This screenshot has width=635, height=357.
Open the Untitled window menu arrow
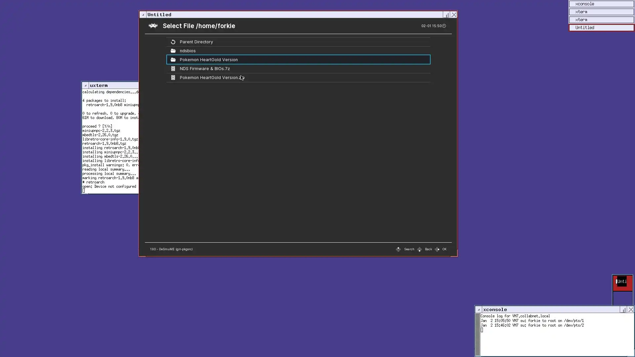[143, 15]
